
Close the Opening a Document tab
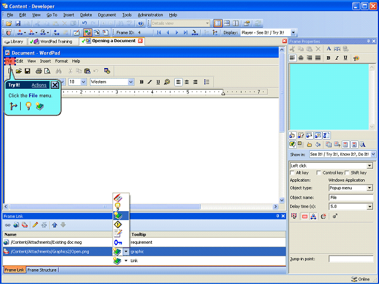(x=140, y=41)
